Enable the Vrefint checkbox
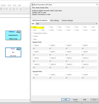 pyautogui.click(x=32, y=36)
